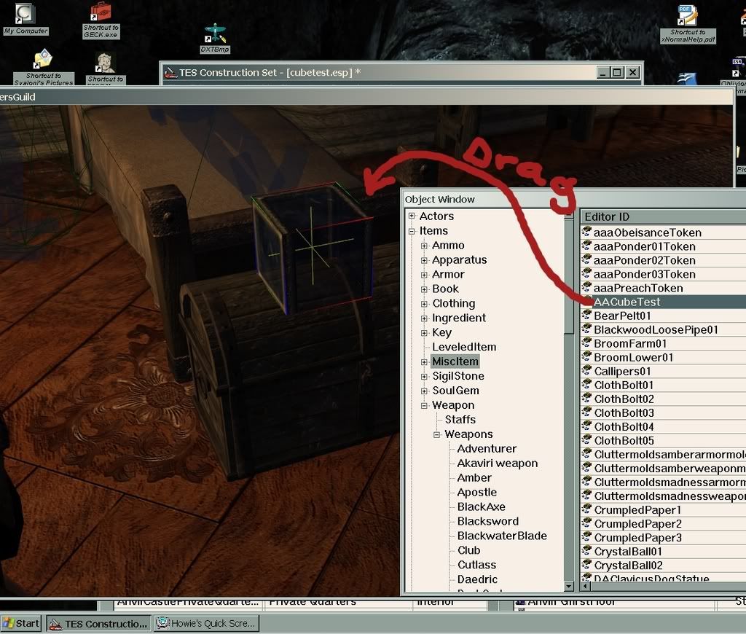Screen dimensions: 746x634
Task: Click the ClothBolt05 item icon
Action: click(586, 439)
